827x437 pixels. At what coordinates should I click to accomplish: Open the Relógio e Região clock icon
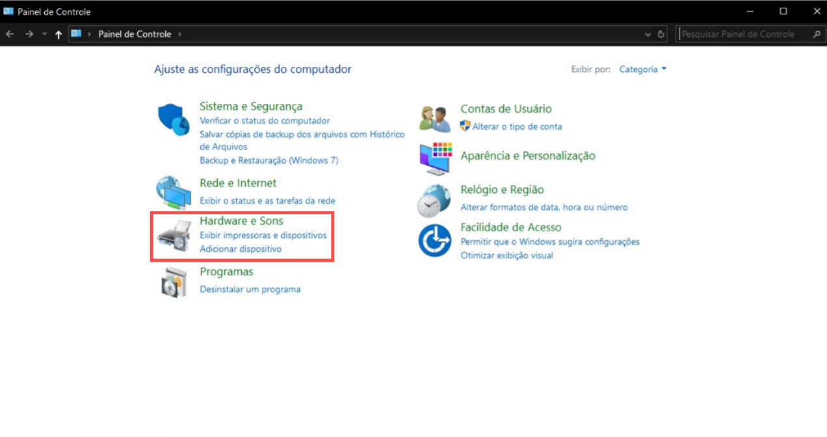(434, 201)
